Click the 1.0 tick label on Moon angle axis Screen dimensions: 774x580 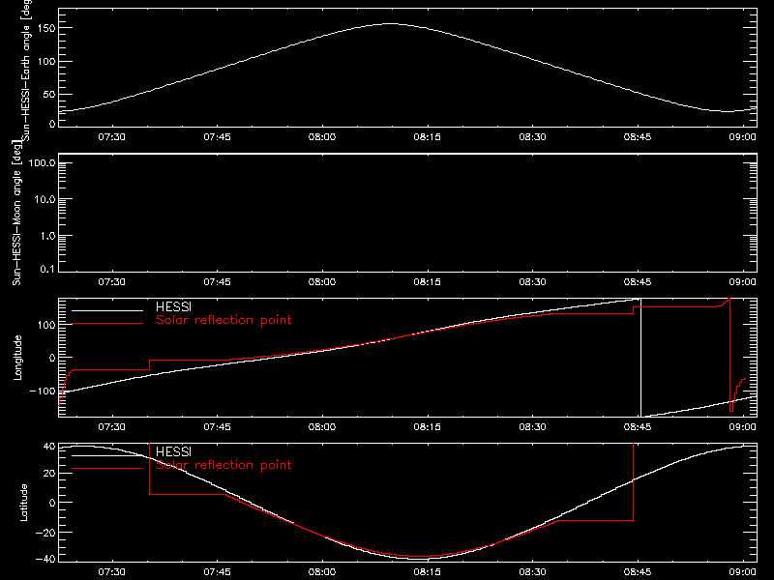[47, 236]
